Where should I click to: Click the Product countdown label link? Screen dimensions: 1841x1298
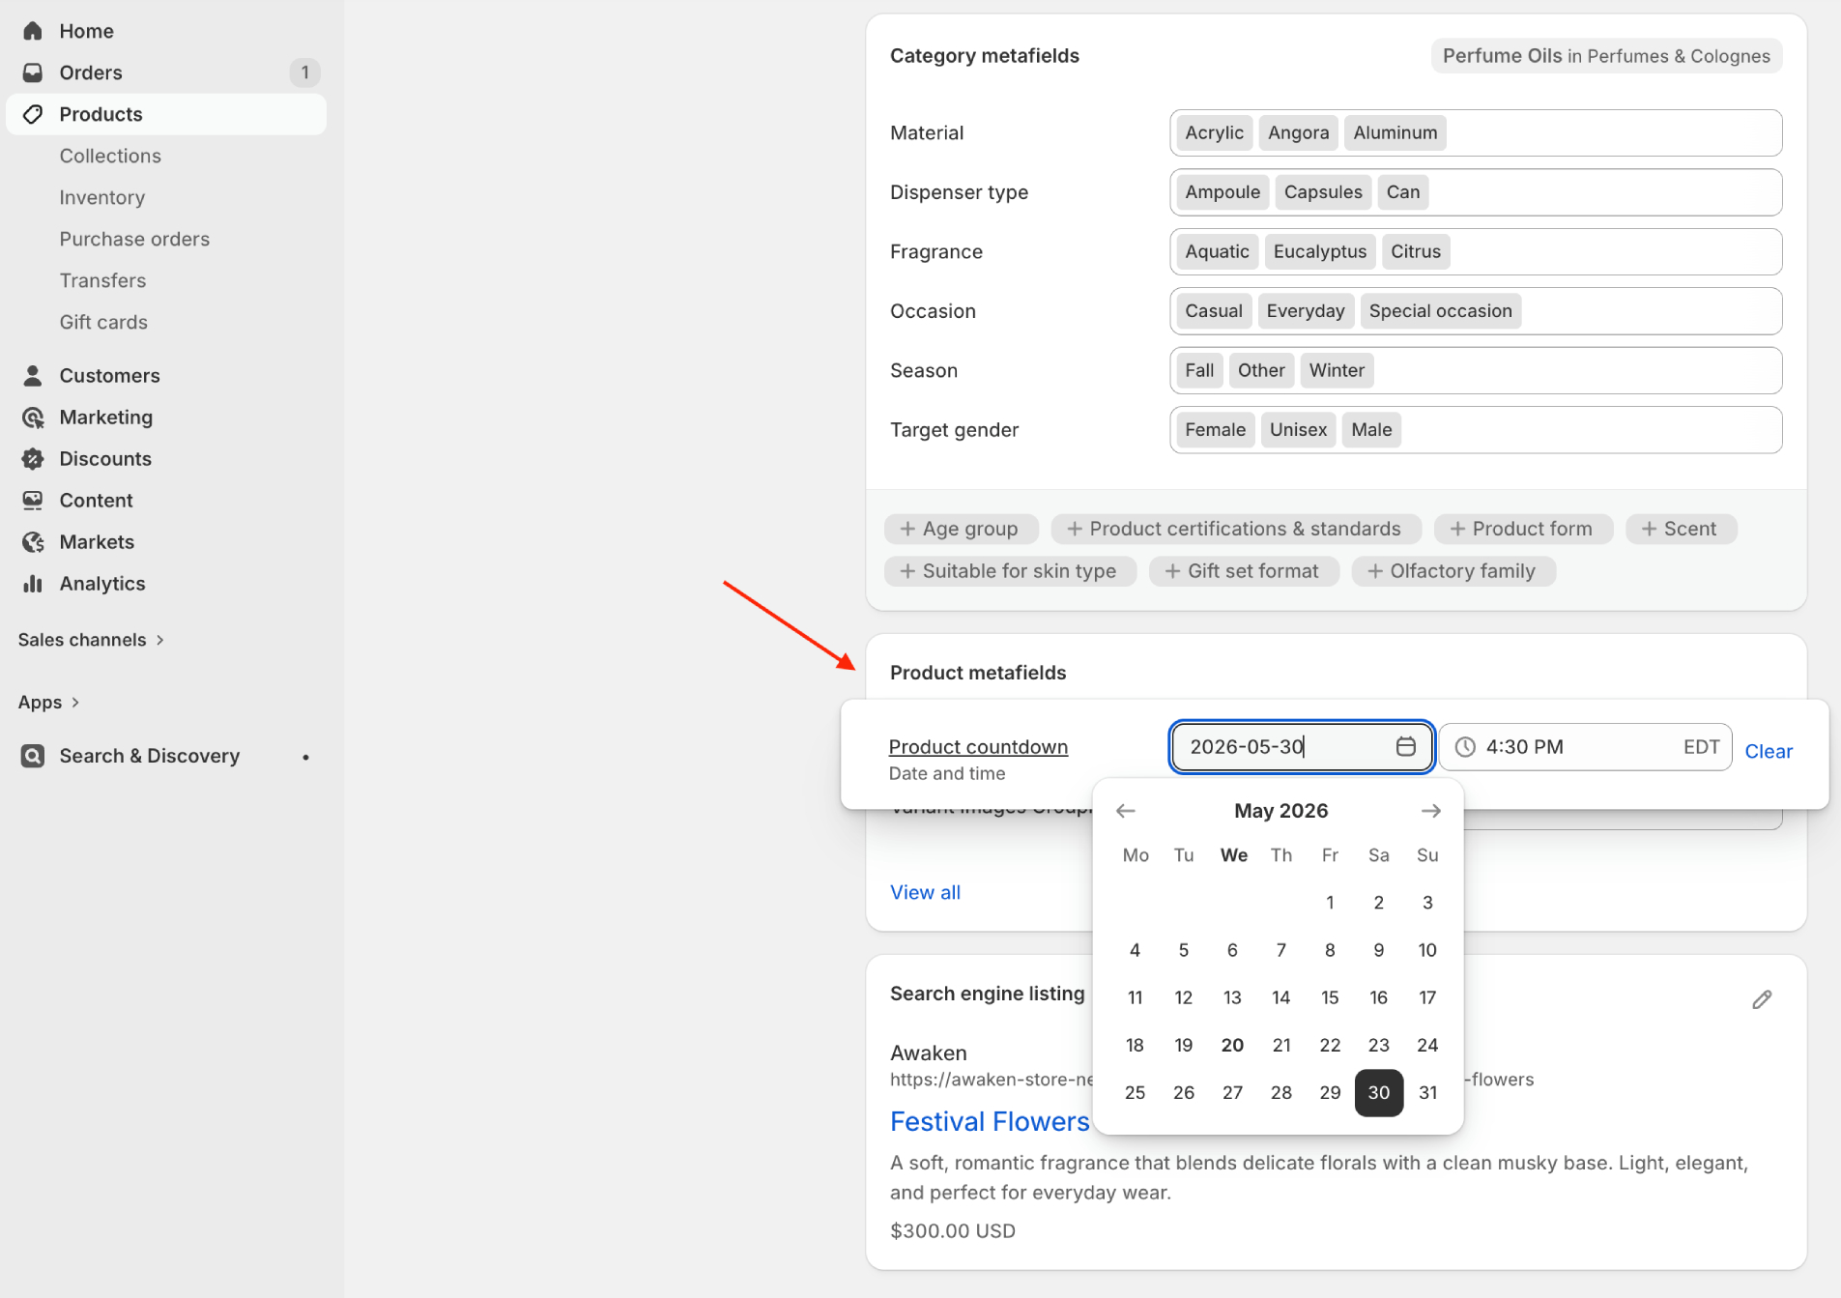point(978,747)
